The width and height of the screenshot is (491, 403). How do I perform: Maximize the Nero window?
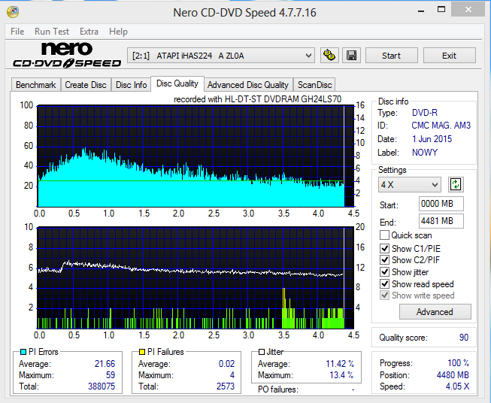click(x=441, y=9)
